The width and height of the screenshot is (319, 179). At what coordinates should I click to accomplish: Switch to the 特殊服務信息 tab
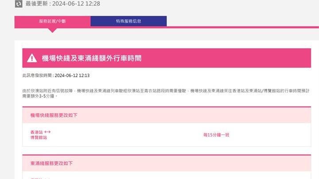(128, 21)
